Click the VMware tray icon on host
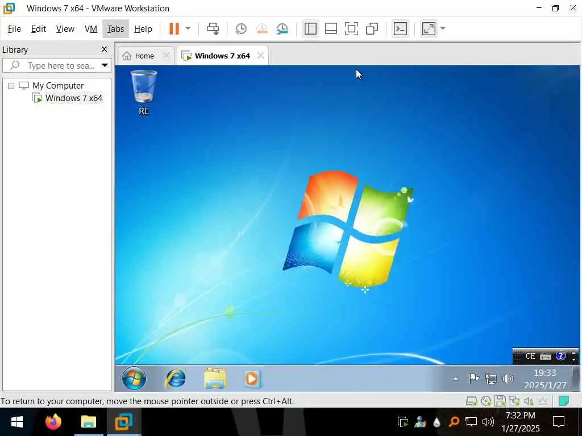The width and height of the screenshot is (582, 436). click(x=403, y=422)
